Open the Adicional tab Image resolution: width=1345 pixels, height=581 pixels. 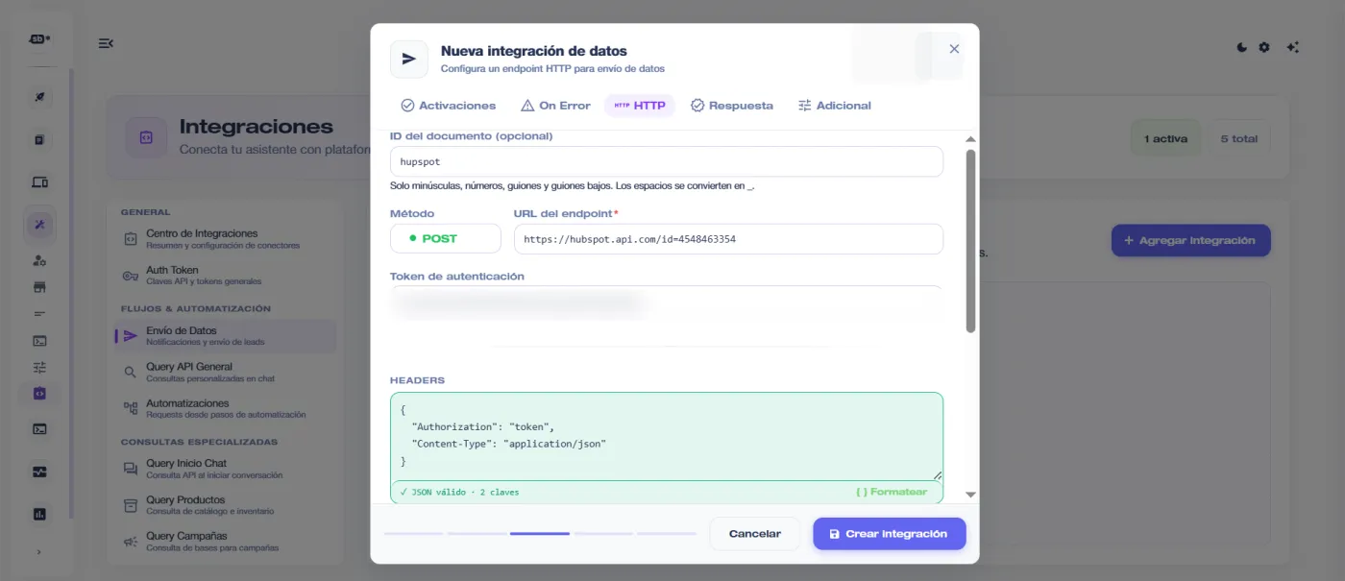click(x=834, y=106)
